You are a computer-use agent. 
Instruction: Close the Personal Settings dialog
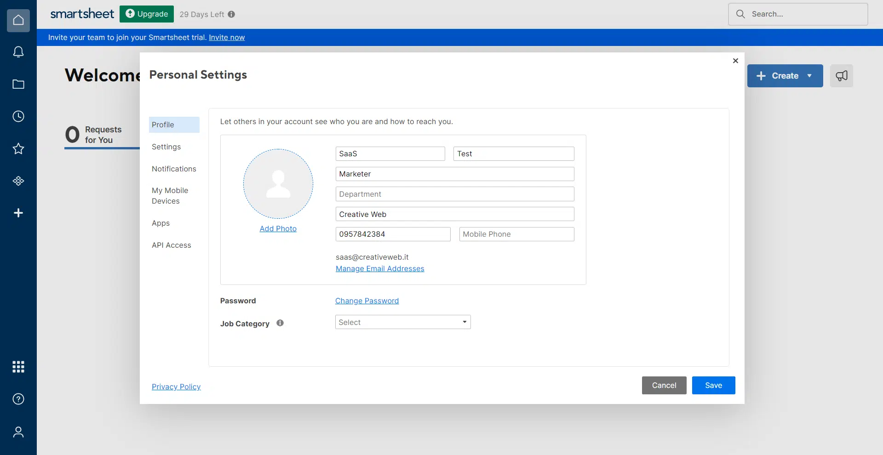point(735,61)
